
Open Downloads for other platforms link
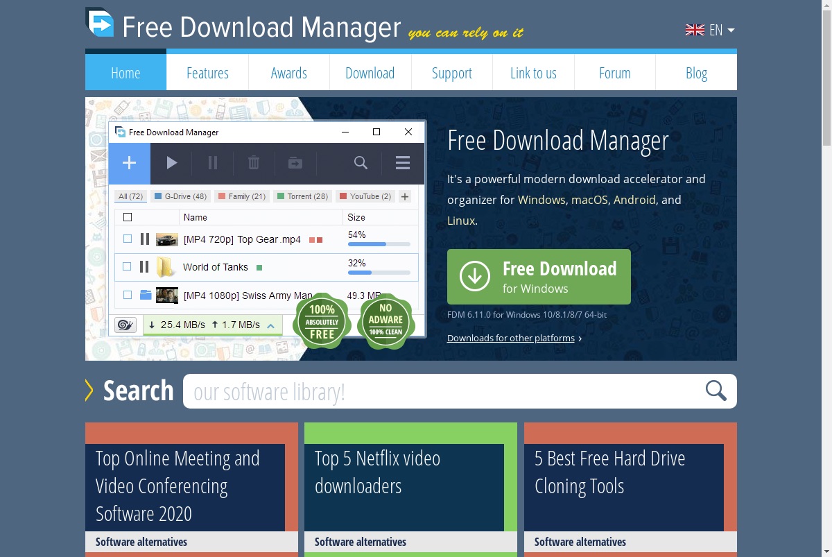click(x=511, y=339)
